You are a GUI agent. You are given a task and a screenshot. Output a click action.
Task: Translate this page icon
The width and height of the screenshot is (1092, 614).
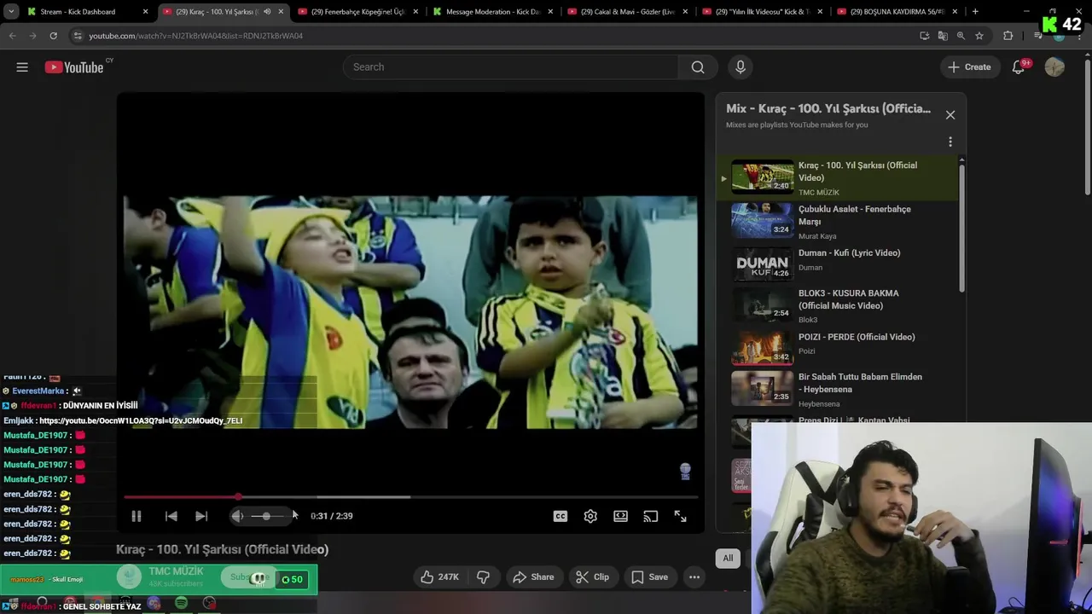click(x=943, y=36)
